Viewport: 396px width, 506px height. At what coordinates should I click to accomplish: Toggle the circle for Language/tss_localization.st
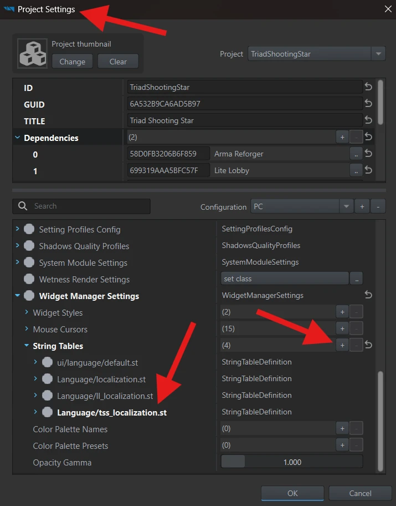coord(48,412)
